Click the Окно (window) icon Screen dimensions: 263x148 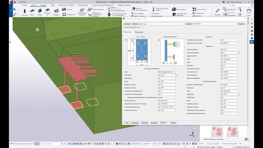(x=249, y=11)
